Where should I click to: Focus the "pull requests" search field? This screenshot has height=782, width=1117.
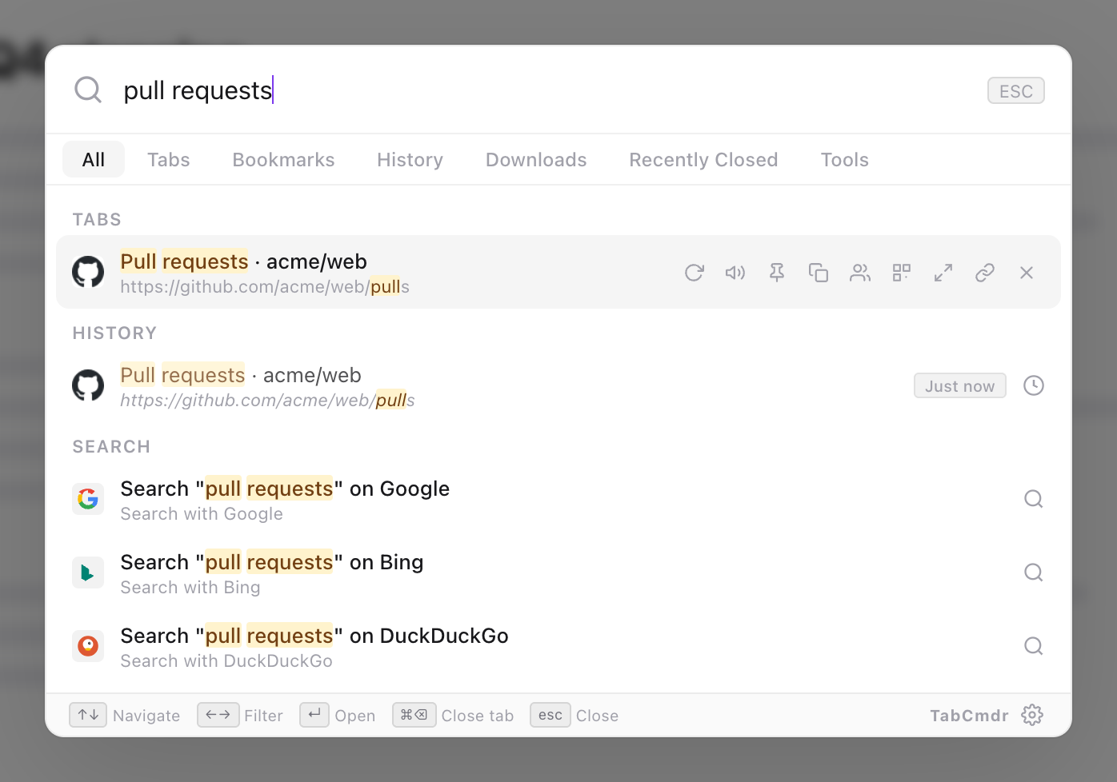click(x=544, y=90)
